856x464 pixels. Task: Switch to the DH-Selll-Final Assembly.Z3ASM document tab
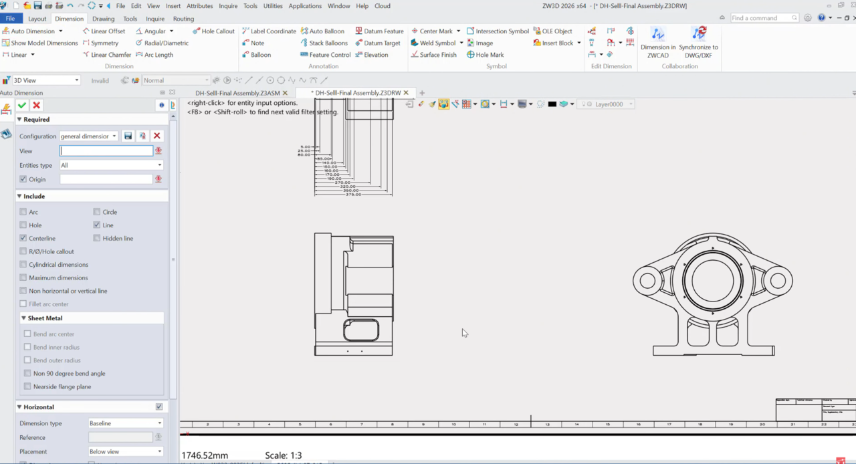tap(237, 93)
